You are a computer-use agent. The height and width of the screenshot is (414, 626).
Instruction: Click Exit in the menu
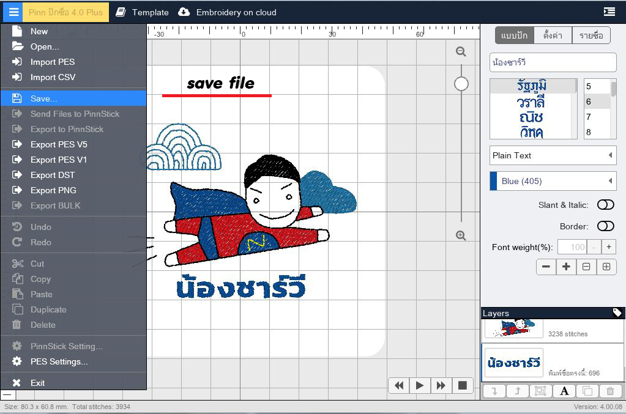tap(73, 383)
